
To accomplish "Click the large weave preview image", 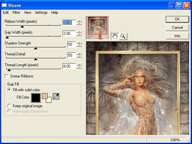I will [x=138, y=88].
